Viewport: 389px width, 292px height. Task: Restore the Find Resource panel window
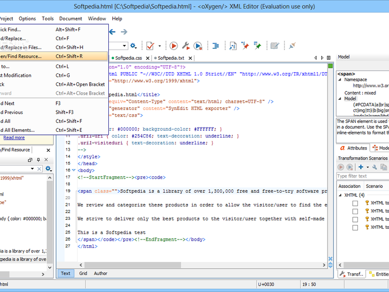point(30,160)
